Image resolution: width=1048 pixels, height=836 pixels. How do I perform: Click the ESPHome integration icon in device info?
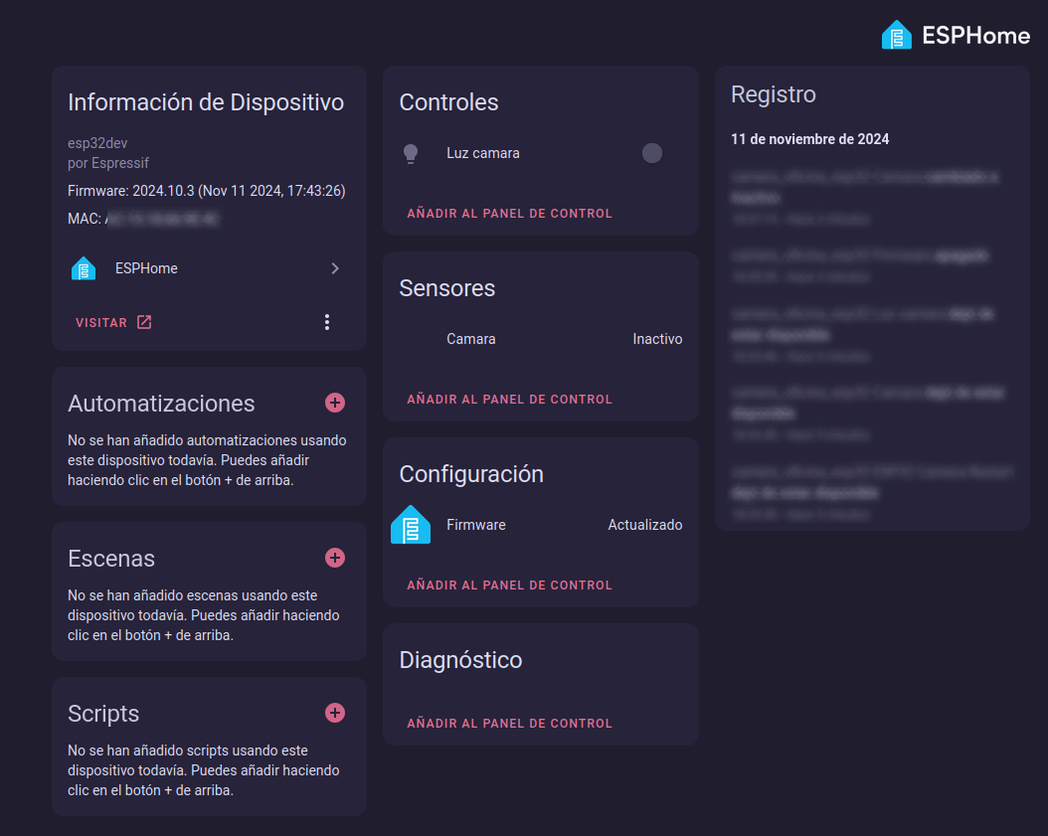coord(84,268)
